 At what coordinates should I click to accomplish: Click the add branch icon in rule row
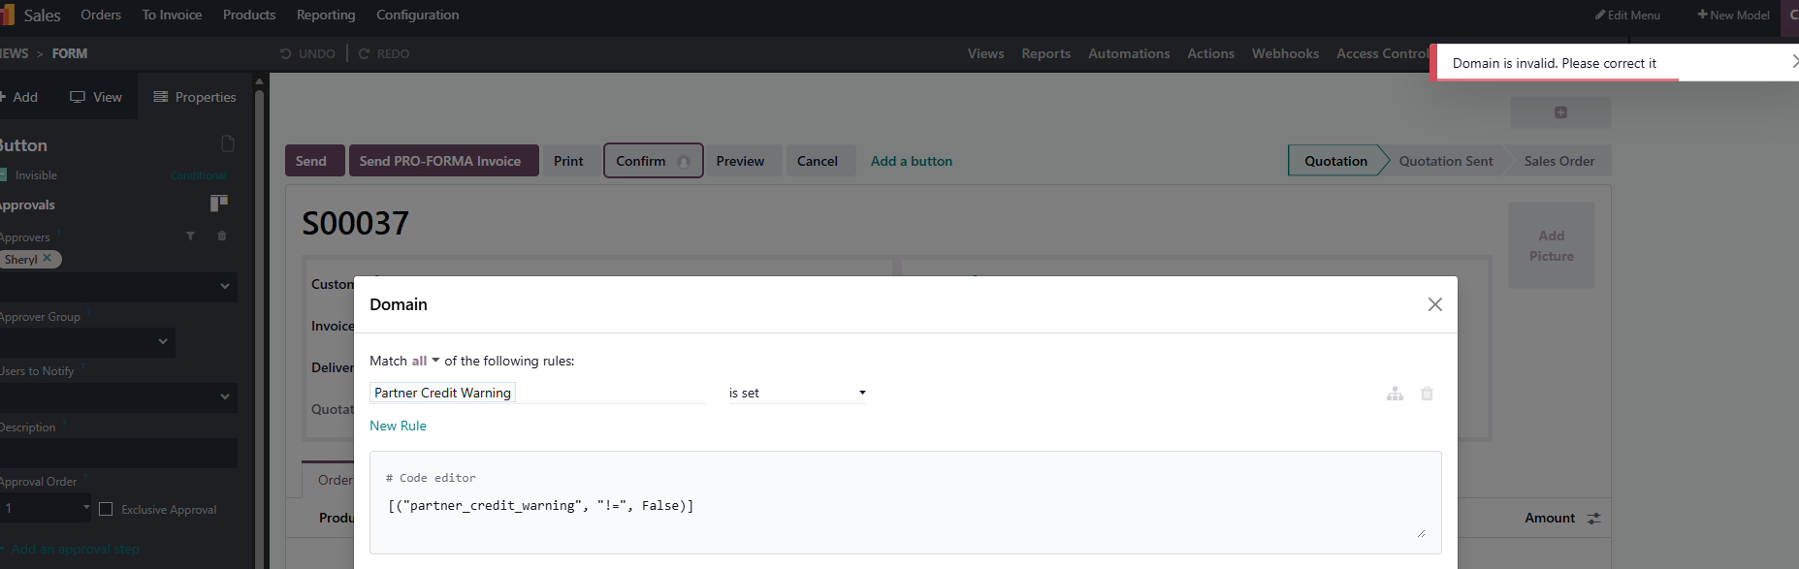1395,394
